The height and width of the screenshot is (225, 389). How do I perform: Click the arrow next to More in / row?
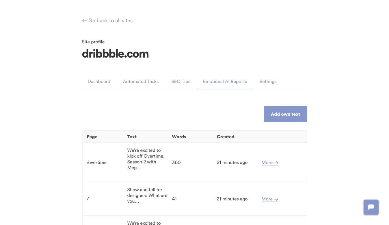276,199
